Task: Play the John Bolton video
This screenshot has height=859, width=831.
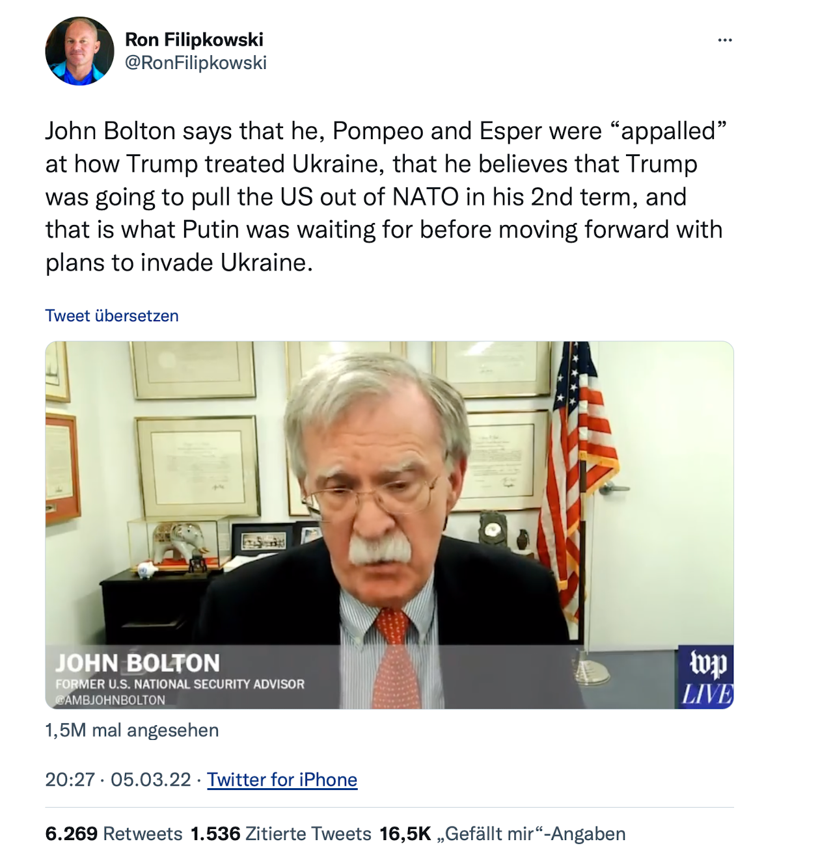Action: coord(389,525)
